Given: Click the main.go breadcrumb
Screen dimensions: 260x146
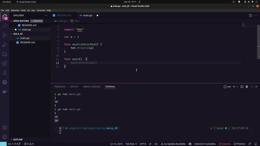Looking at the screenshot, I should 61,21.
